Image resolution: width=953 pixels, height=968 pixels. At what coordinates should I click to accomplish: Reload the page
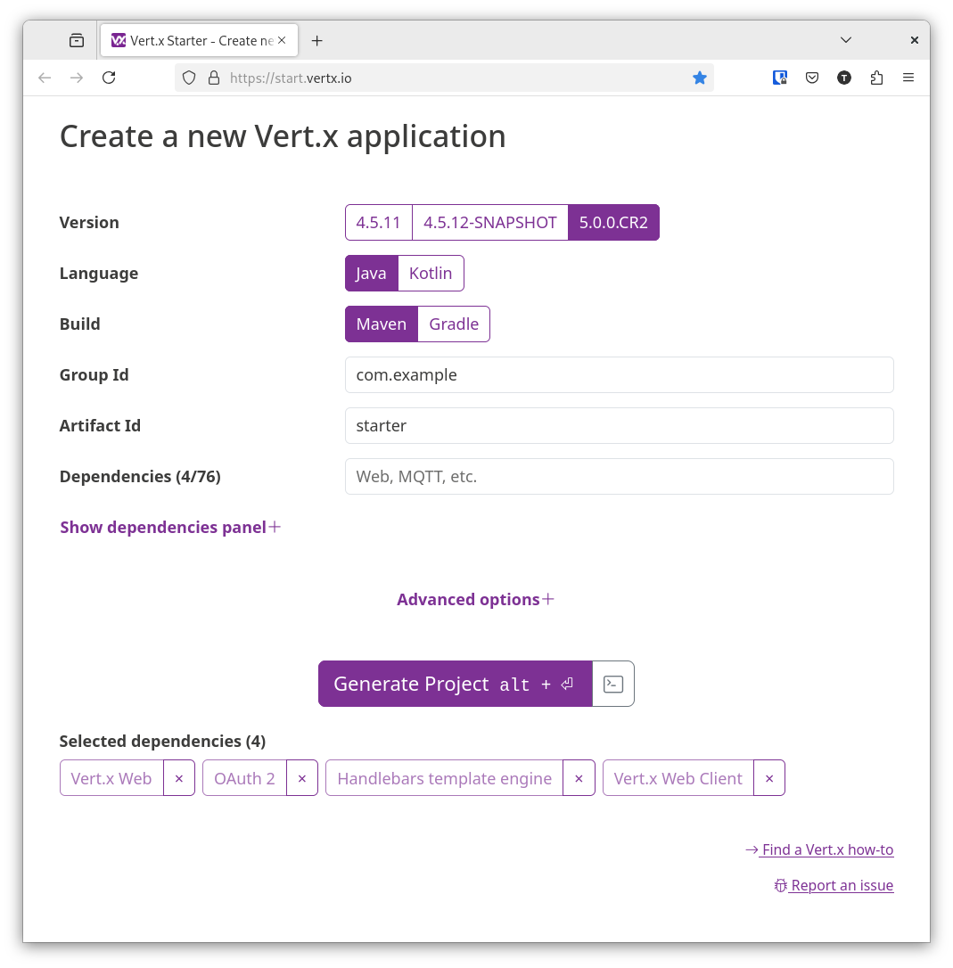[x=109, y=78]
